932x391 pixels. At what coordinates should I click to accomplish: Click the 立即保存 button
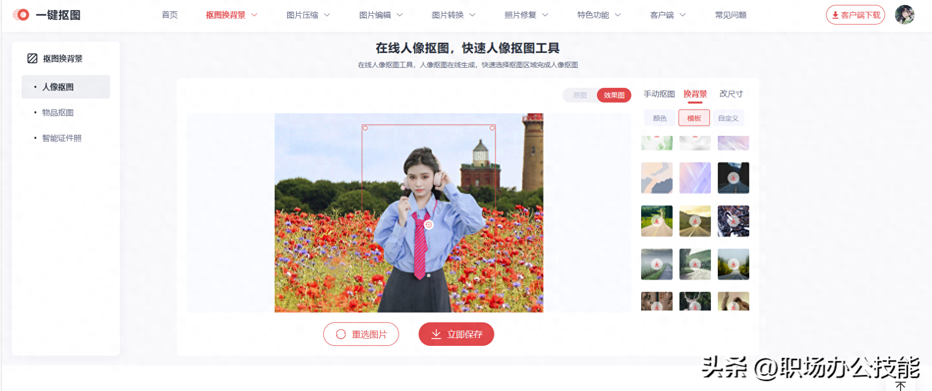[456, 334]
